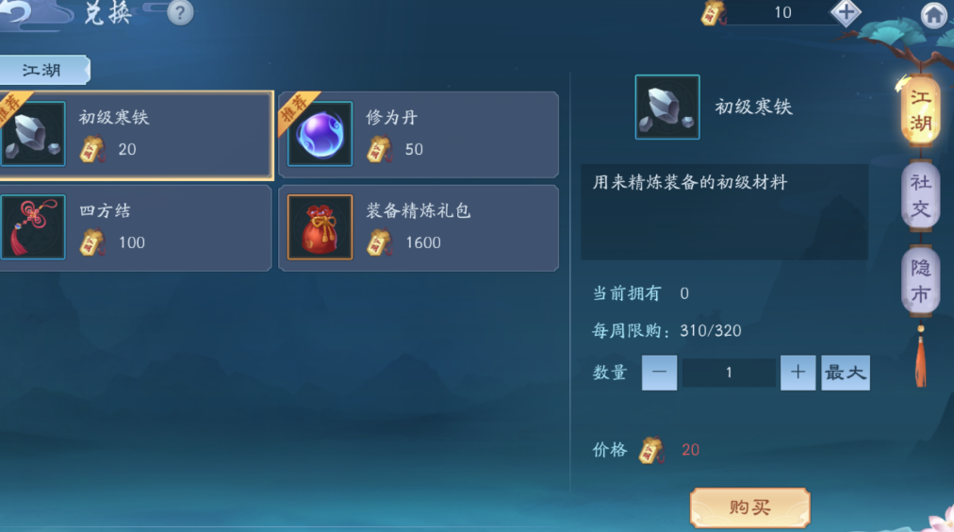
Task: Set quantity with the 最大 button
Action: click(845, 373)
